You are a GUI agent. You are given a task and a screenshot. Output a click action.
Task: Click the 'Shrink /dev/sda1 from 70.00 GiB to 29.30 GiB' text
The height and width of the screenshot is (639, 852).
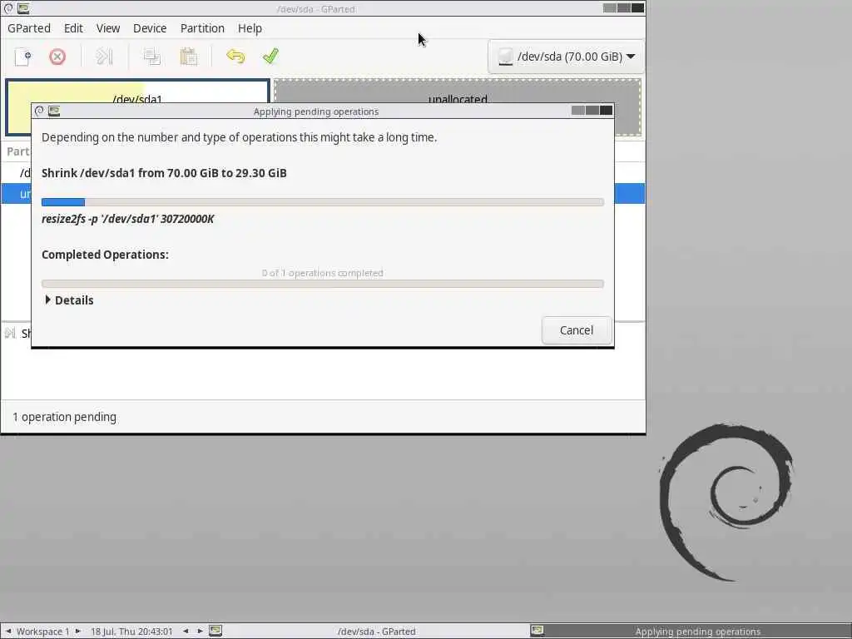point(164,173)
